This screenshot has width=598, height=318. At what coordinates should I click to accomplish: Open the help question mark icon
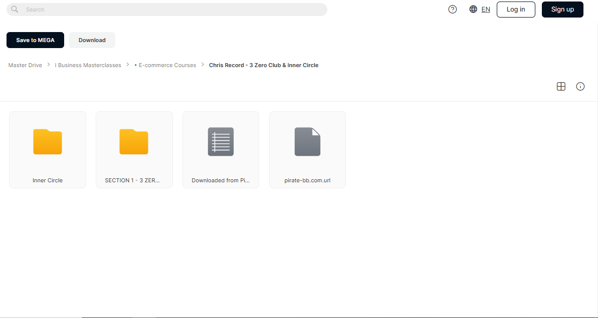click(452, 10)
